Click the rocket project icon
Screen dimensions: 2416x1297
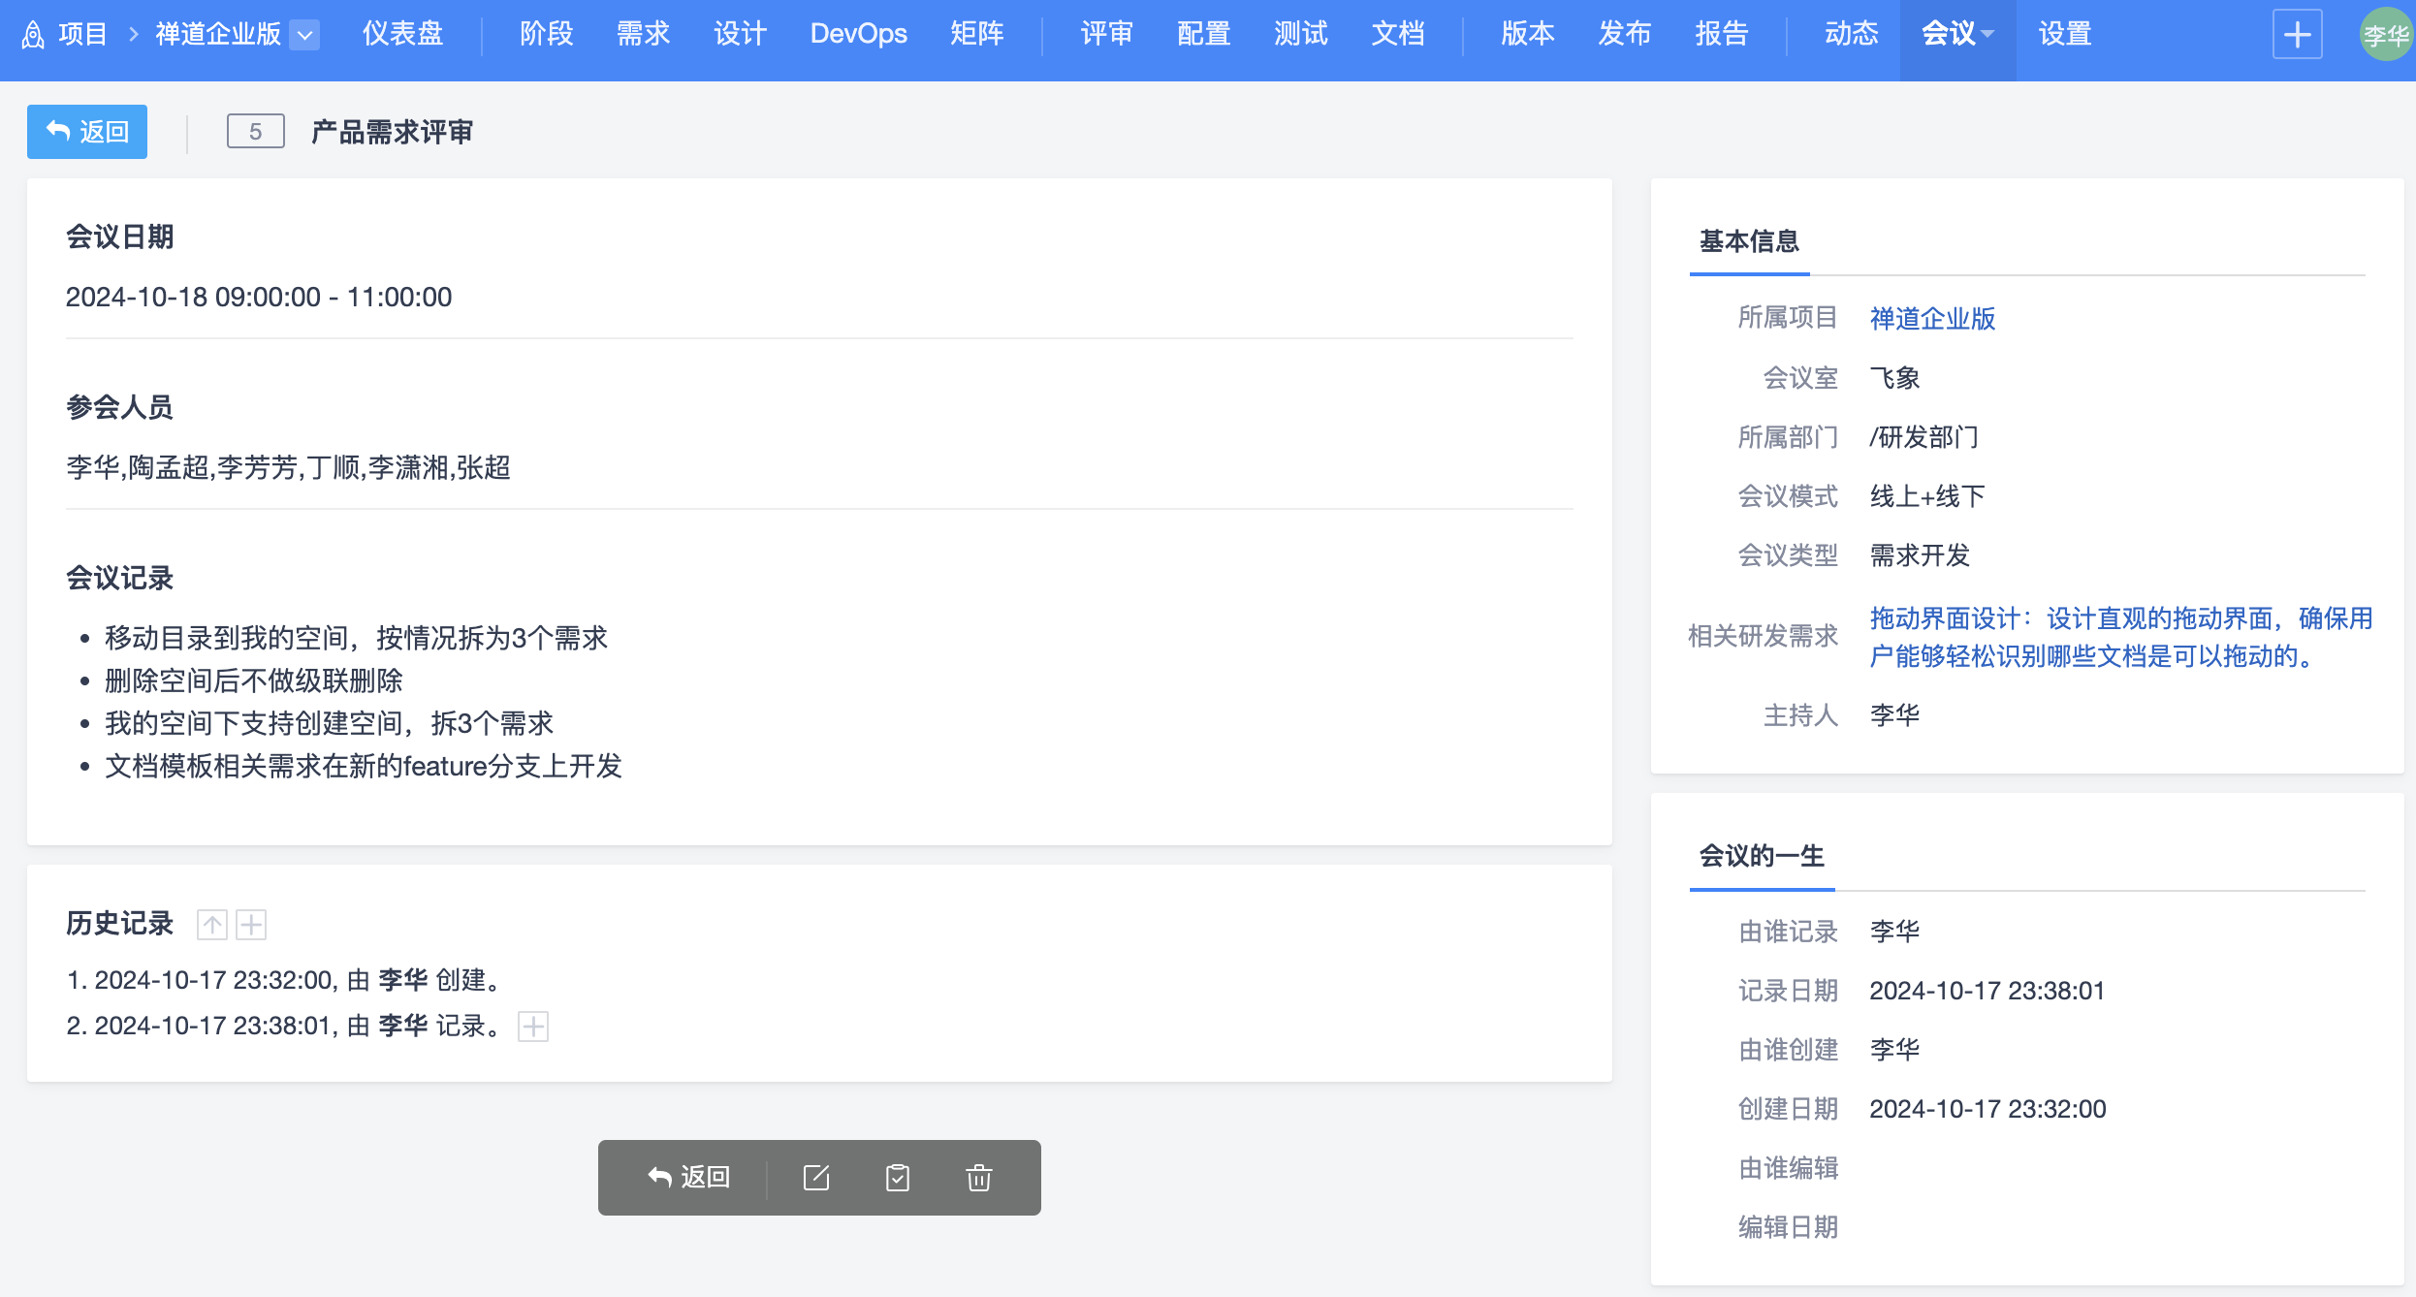pos(33,35)
